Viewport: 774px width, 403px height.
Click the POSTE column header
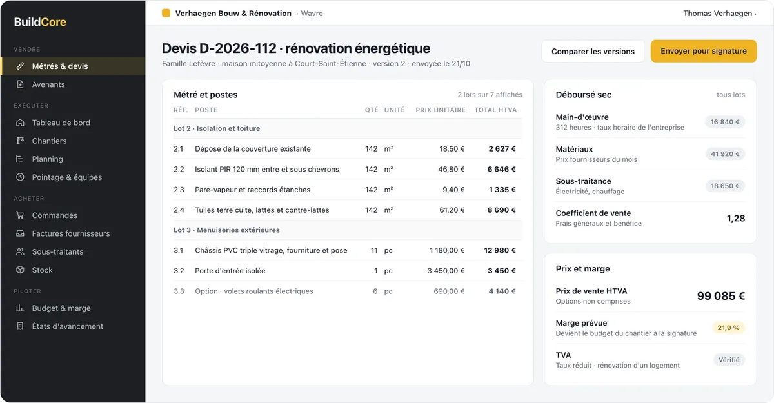coord(206,110)
